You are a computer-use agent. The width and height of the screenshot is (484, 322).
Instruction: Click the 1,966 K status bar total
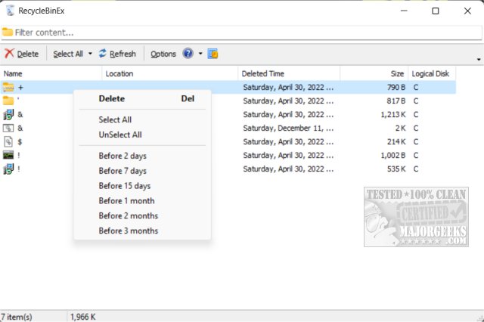coord(83,317)
